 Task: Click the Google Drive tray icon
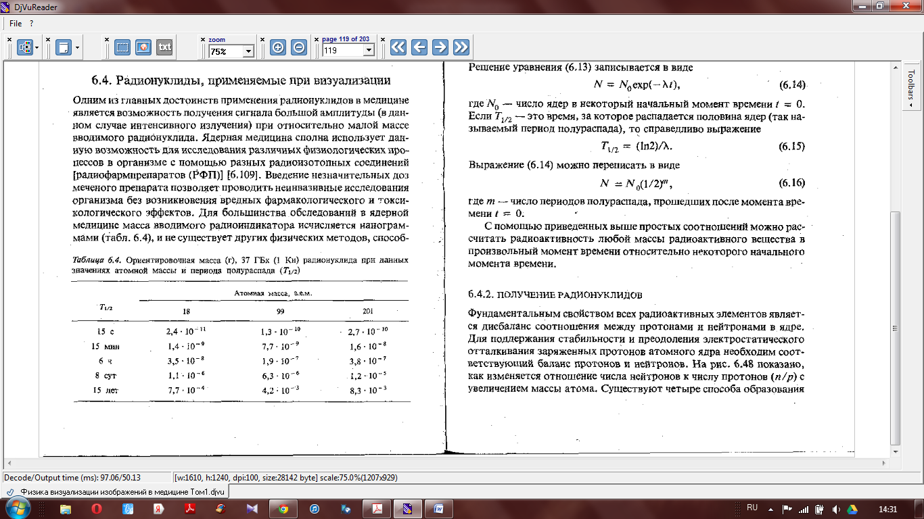pyautogui.click(x=853, y=508)
